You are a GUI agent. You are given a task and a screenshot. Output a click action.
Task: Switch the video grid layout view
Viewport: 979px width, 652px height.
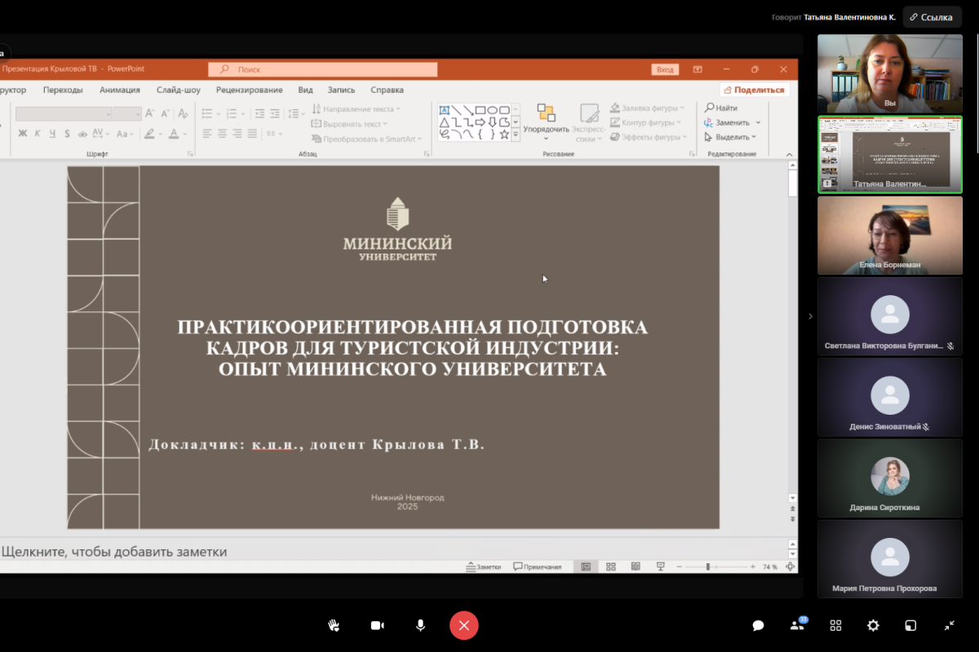pyautogui.click(x=835, y=625)
